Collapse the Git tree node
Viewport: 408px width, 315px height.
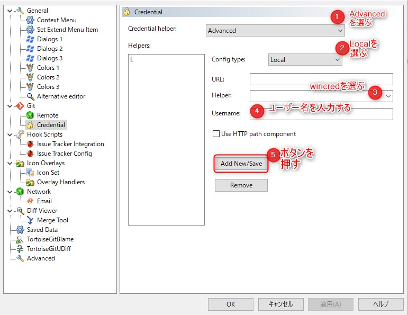[x=10, y=106]
